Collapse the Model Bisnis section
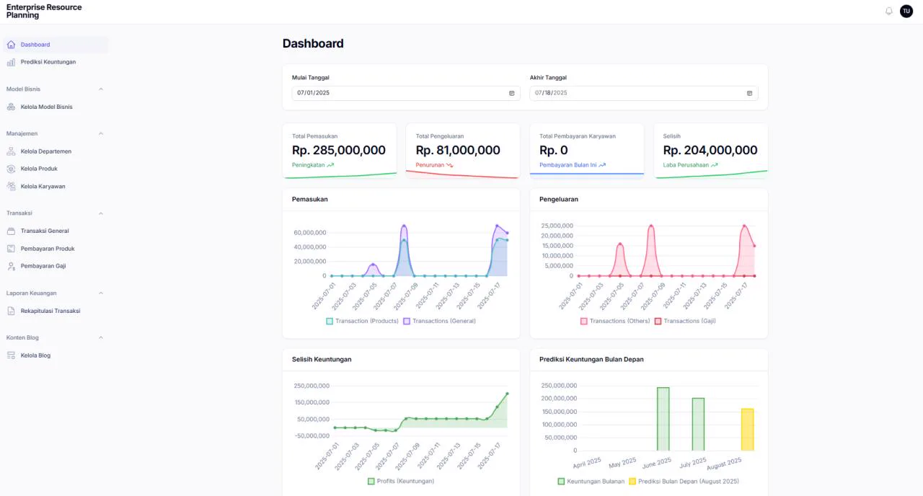The image size is (923, 496). 101,89
